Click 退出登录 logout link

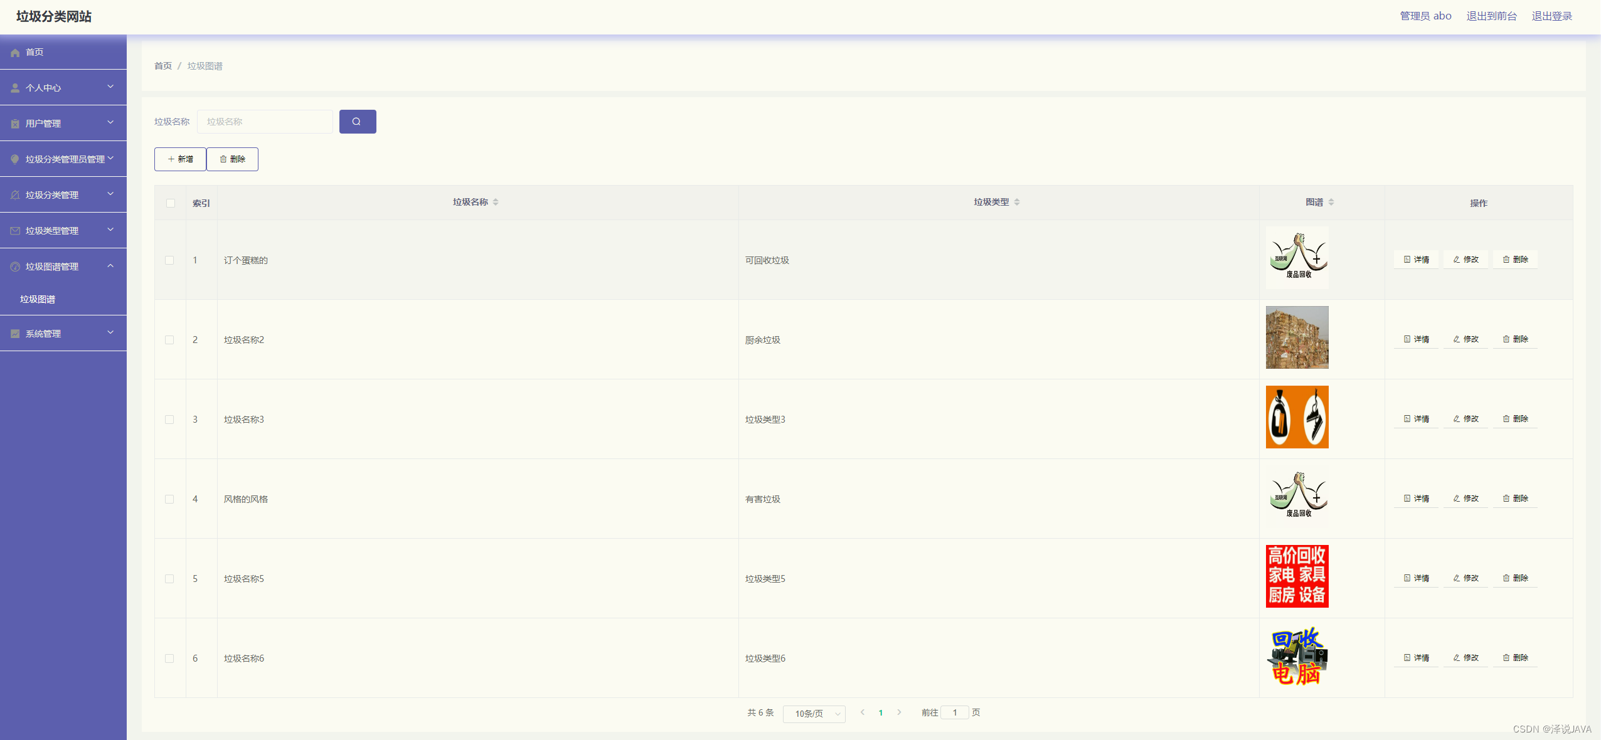(1551, 16)
